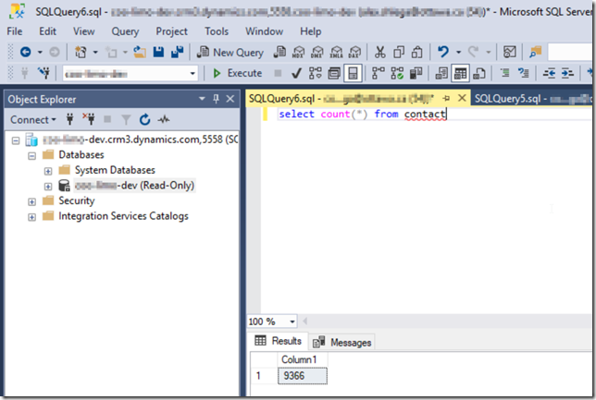This screenshot has height=400, width=596.
Task: Toggle Include Live Query Statistics
Action: (397, 73)
